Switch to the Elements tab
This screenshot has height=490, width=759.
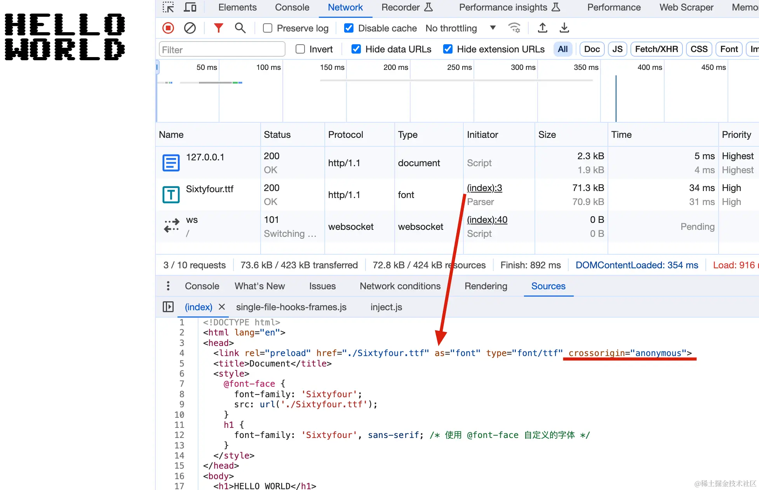237,7
